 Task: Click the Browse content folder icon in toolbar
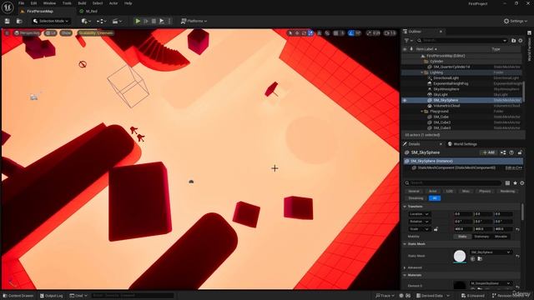(x=19, y=21)
